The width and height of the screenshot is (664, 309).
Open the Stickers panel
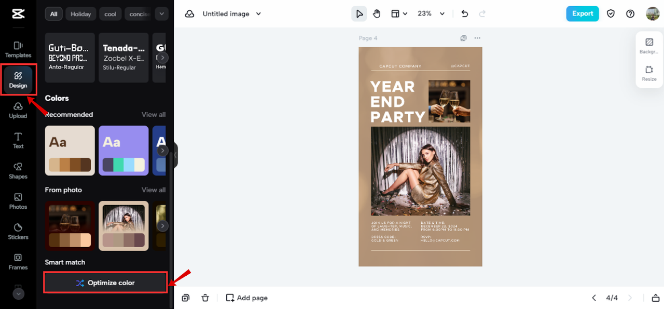tap(18, 231)
